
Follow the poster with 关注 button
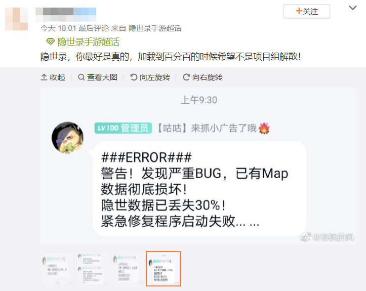click(x=306, y=11)
